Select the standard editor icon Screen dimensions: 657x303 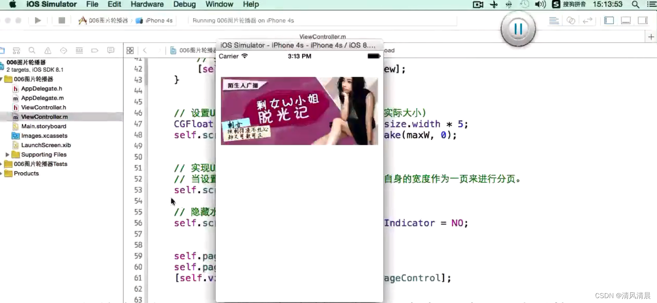[x=554, y=20]
